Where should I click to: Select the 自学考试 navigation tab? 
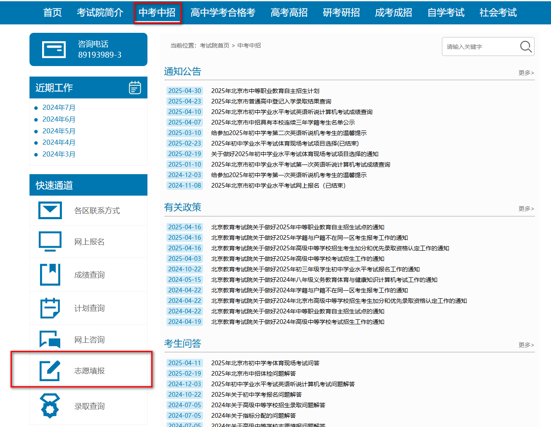click(446, 13)
